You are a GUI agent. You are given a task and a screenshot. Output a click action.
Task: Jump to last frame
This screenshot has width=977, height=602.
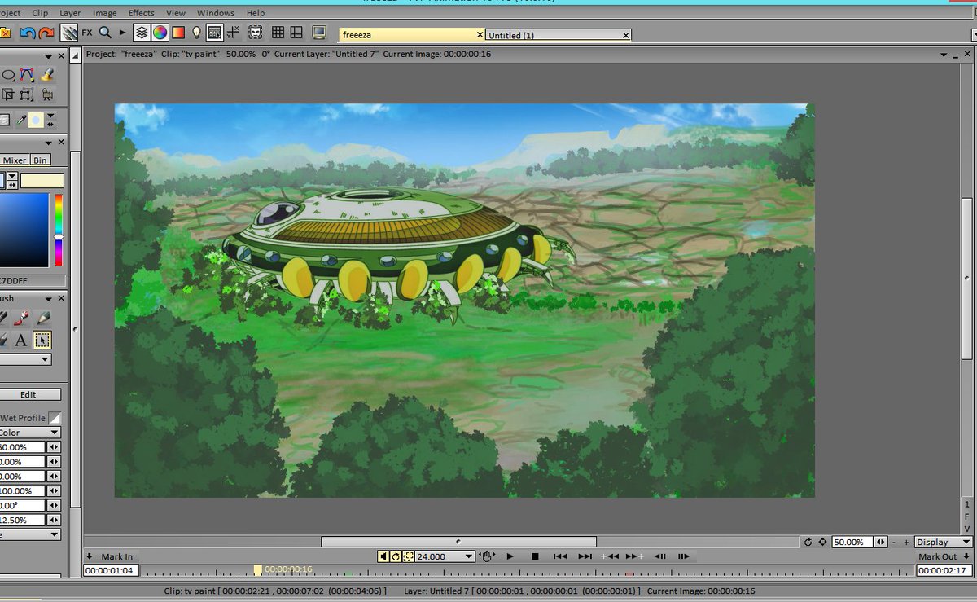coord(585,556)
